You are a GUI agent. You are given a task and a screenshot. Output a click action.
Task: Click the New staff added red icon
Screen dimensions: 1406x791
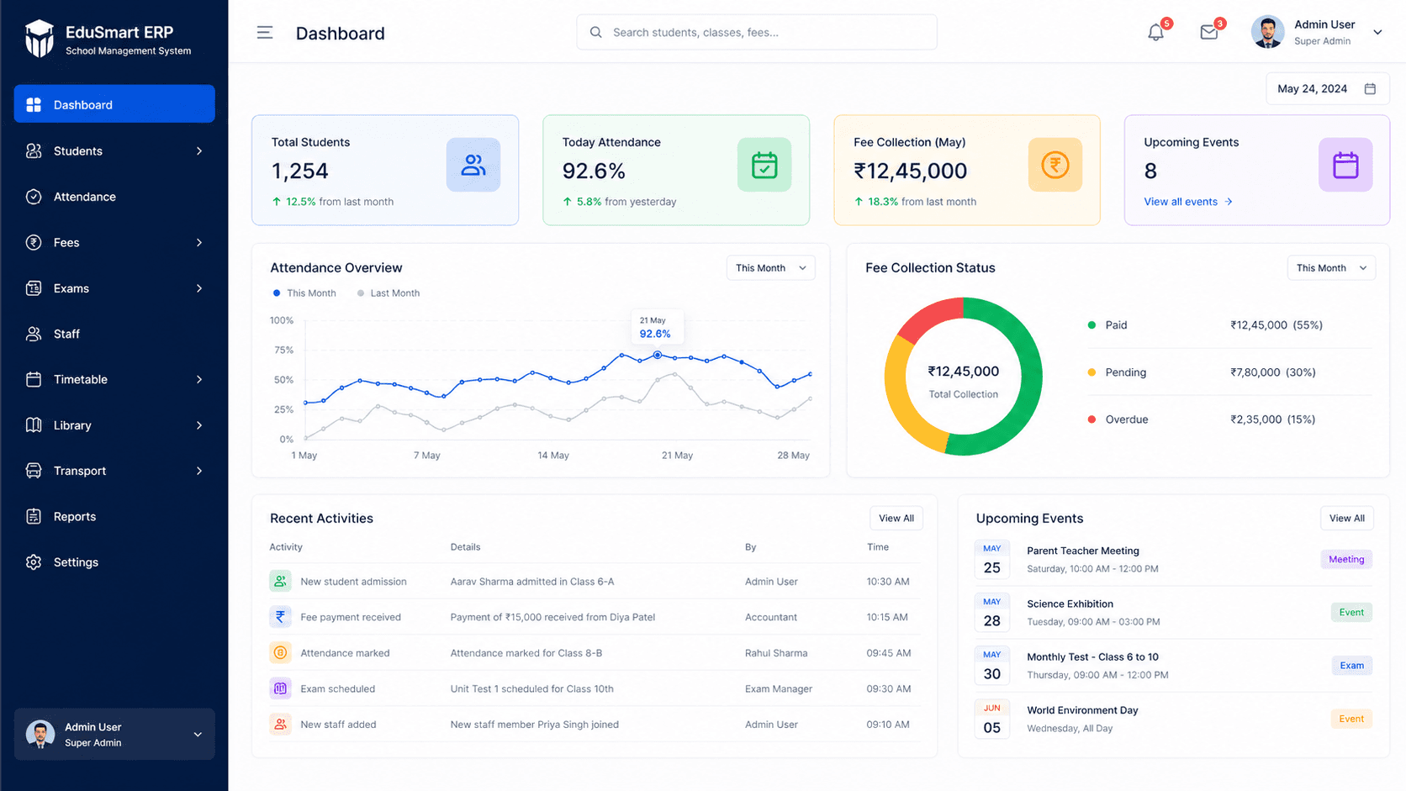[x=280, y=724]
